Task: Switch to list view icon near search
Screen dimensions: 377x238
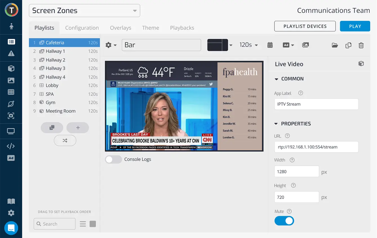Action: tap(83, 224)
